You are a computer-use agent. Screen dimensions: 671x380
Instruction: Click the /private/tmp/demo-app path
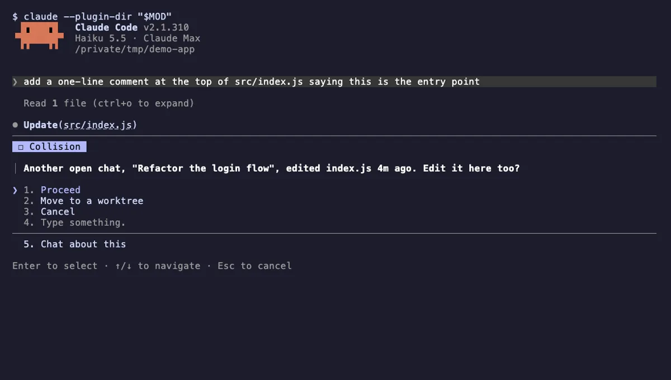tap(135, 49)
